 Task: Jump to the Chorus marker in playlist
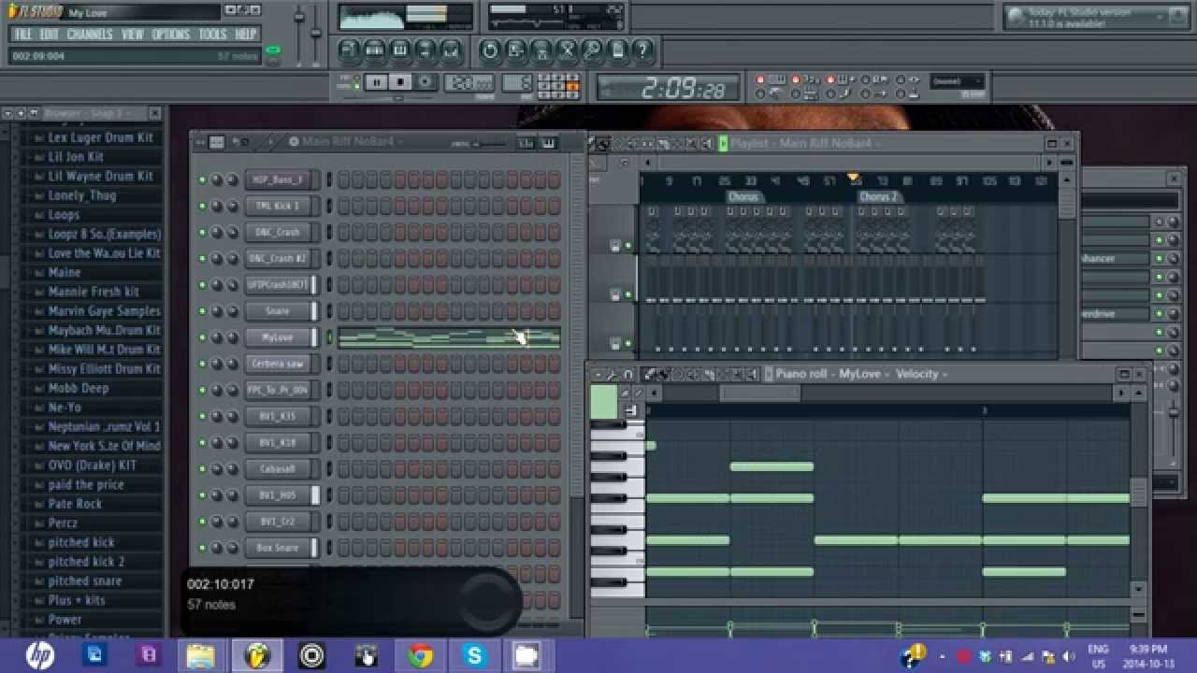tap(744, 197)
